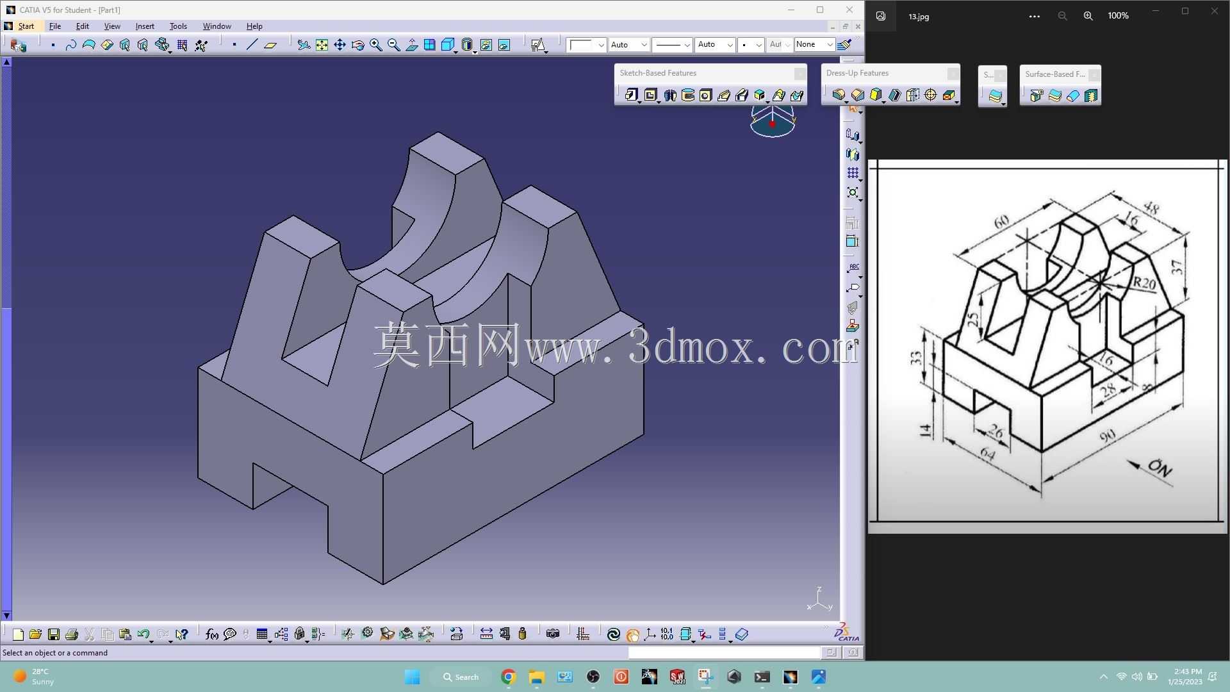Click the Normal View icon
Viewport: 1230px width, 692px height.
[412, 45]
